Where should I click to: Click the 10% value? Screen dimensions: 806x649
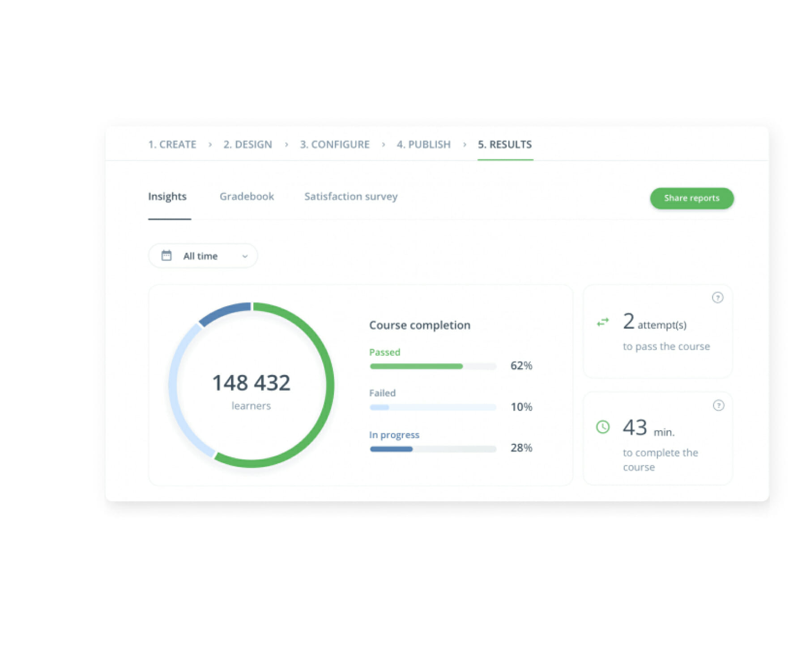point(521,407)
